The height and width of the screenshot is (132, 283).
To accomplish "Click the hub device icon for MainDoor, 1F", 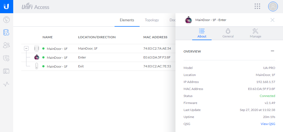I will click(37, 48).
